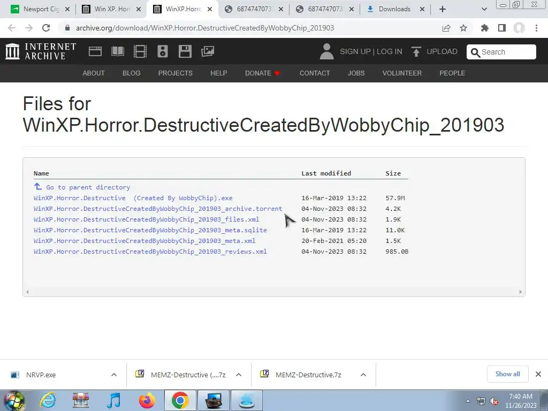Open the Texts book icon
548x411 pixels.
coord(117,51)
